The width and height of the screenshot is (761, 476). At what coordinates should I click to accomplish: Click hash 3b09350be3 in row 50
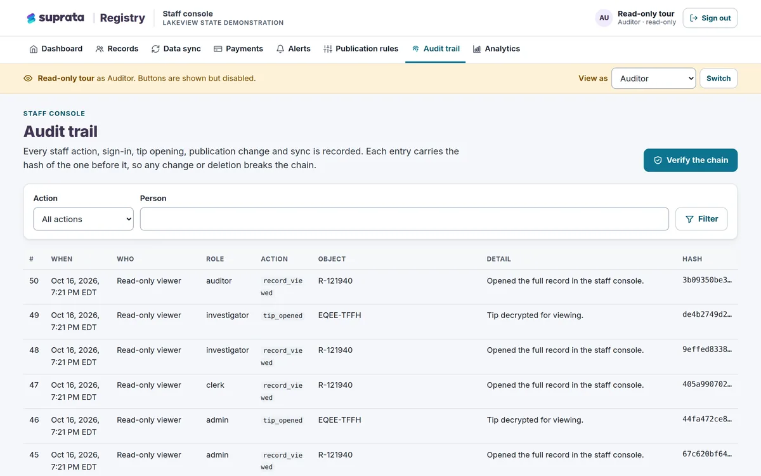click(x=707, y=281)
